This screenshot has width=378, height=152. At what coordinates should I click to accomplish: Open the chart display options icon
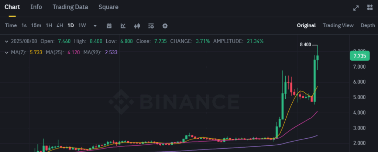point(151,26)
